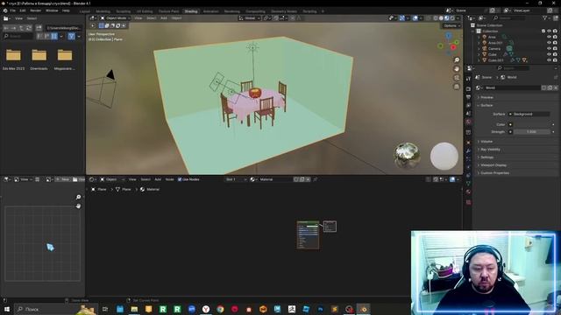Select rendered viewport shading mode icon
This screenshot has width=561, height=315.
click(452, 17)
